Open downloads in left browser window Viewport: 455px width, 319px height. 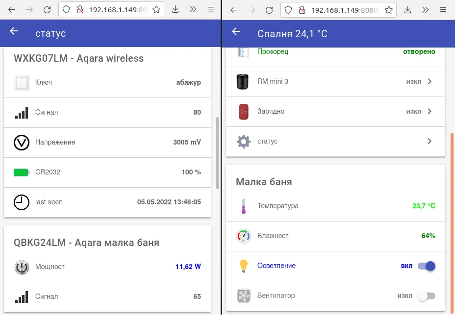point(175,10)
